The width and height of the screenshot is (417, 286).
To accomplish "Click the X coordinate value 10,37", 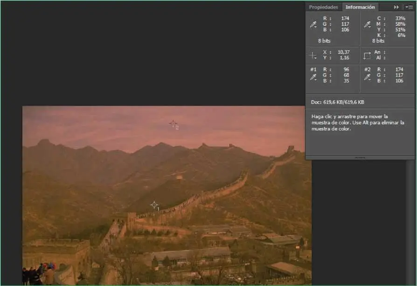I will click(x=343, y=52).
